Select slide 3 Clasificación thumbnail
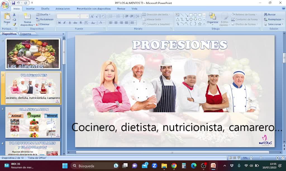The image size is (286, 171). click(33, 123)
